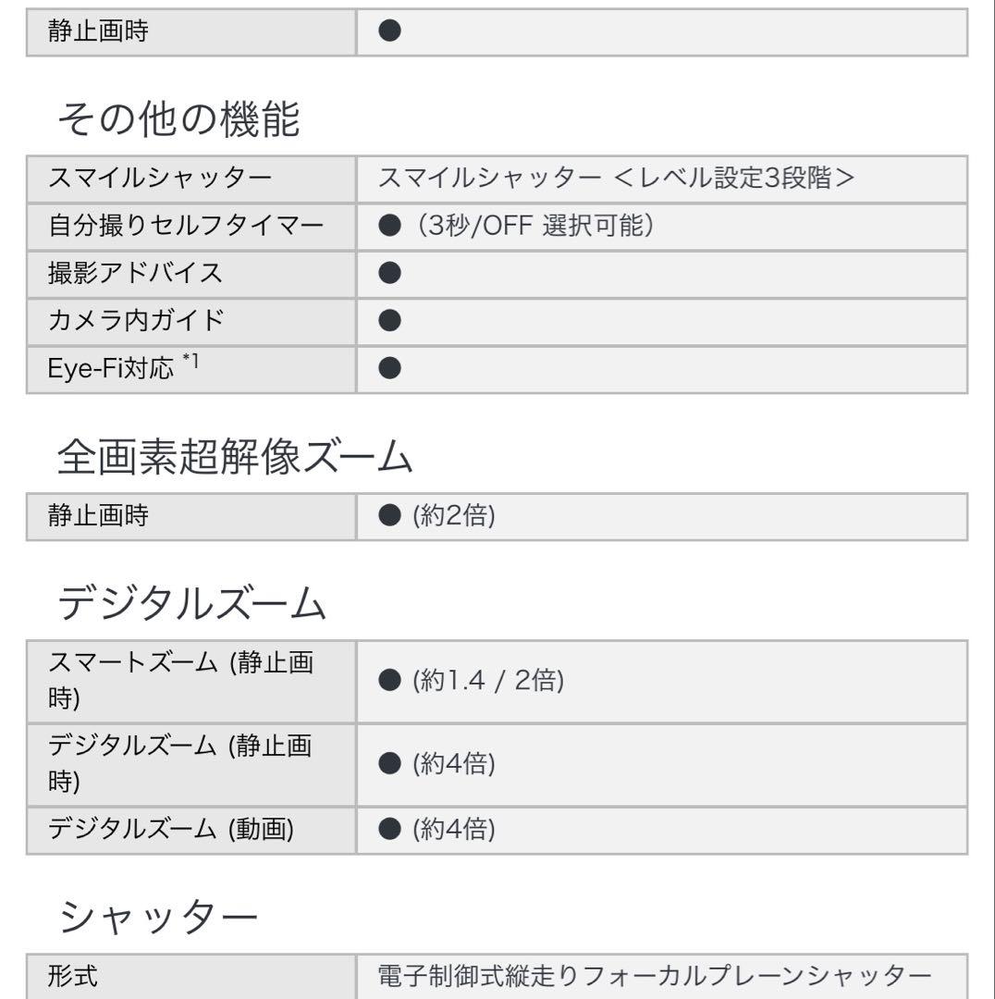Viewport: 995px width, 999px height.
Task: Click the シャッター section heading
Action: (158, 917)
